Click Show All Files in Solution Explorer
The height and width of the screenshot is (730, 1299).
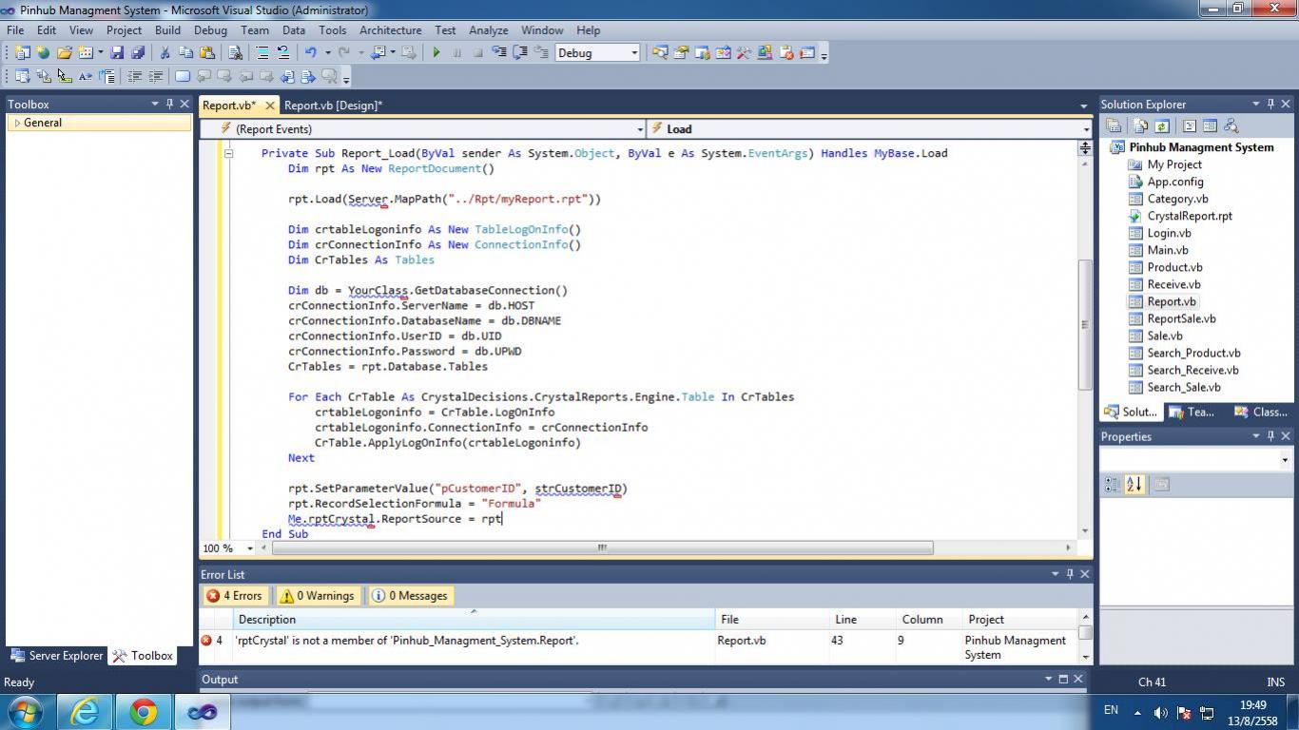(x=1140, y=125)
